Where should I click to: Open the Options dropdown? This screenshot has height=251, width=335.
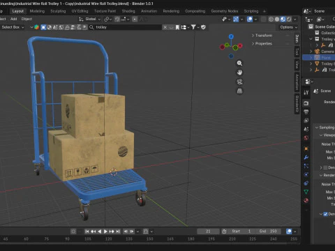289,27
